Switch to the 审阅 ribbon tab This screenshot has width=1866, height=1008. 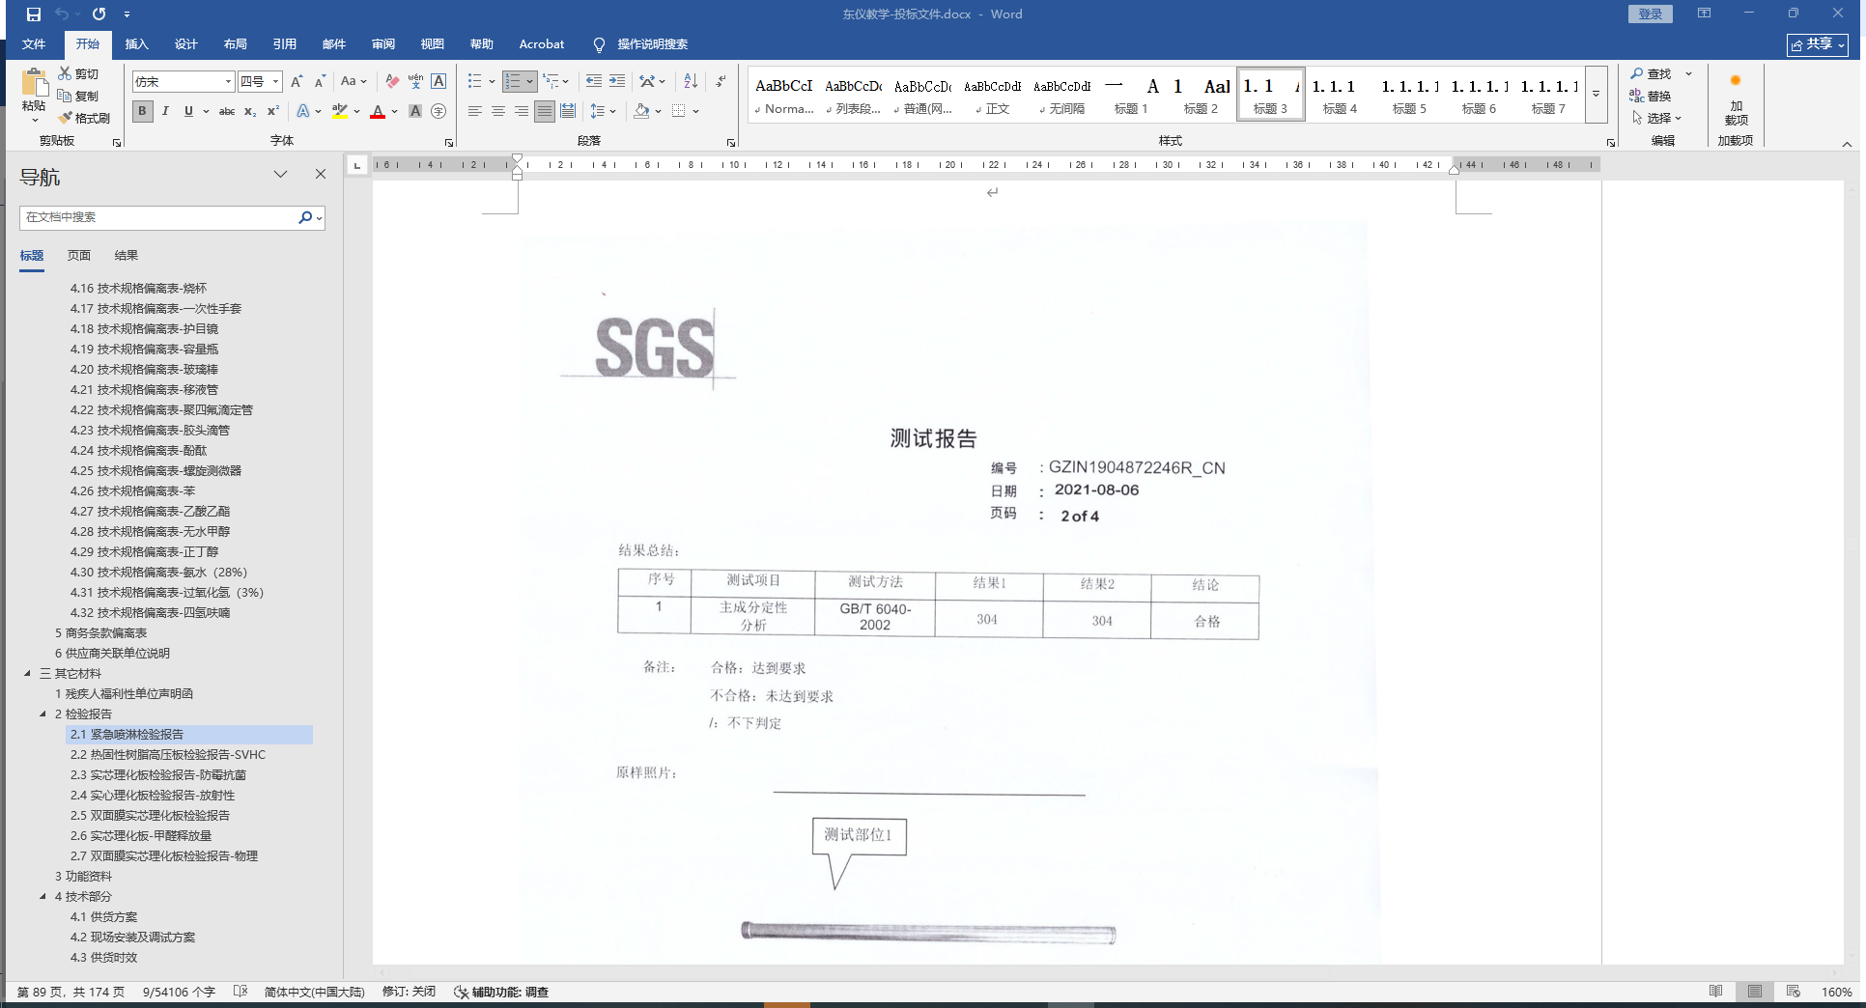[383, 44]
